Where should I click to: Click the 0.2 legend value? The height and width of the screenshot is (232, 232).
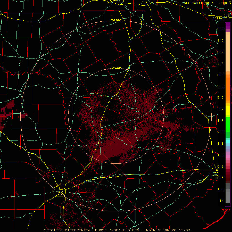[220, 167]
